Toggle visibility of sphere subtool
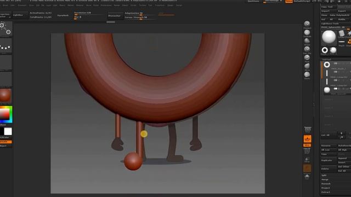Image resolution: width=351 pixels, height=197 pixels. click(336, 89)
